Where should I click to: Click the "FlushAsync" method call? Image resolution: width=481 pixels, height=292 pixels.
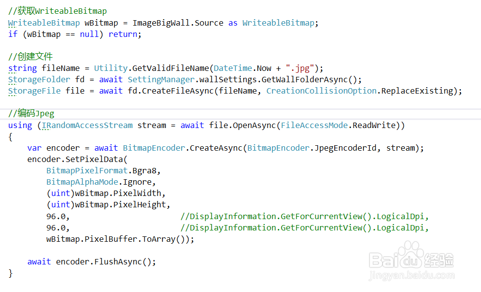click(118, 262)
